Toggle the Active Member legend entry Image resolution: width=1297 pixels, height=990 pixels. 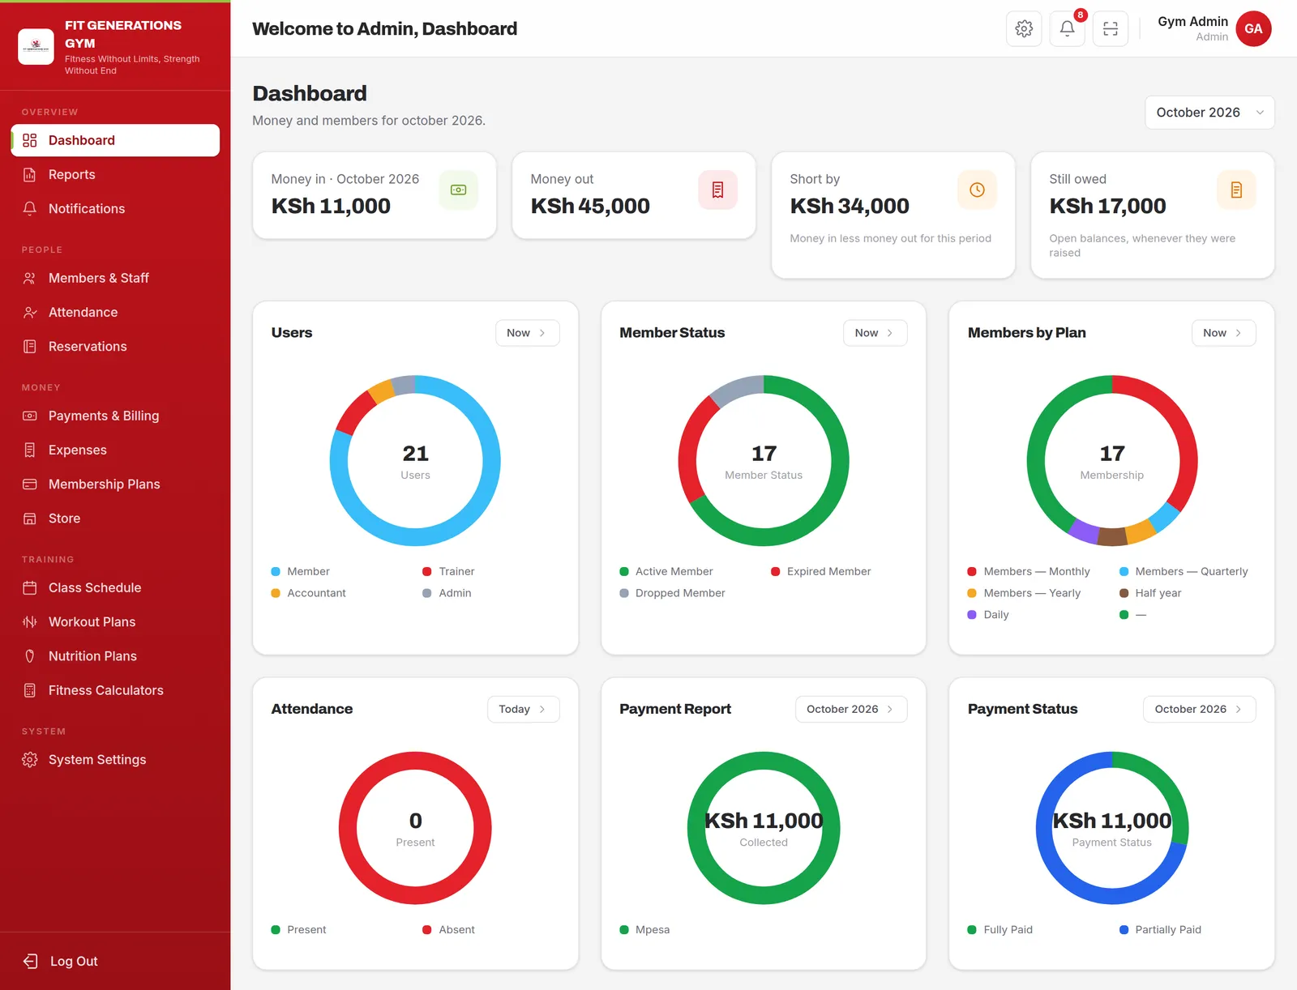point(666,571)
